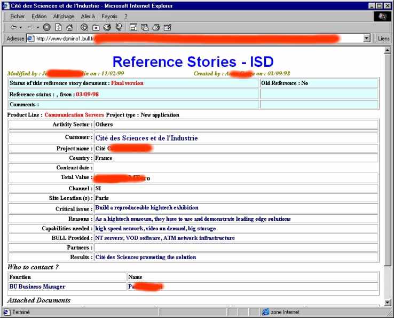Click the Attached Documents heading
The width and height of the screenshot is (394, 318).
(x=38, y=300)
